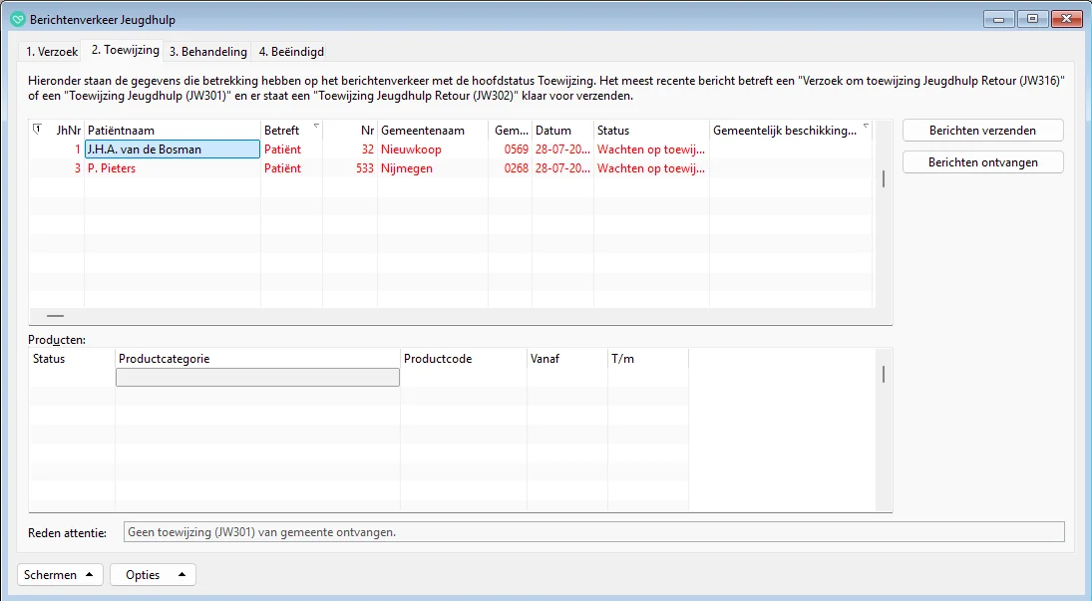This screenshot has height=601, width=1092.
Task: Open the Opties dropdown menu
Action: [x=153, y=575]
